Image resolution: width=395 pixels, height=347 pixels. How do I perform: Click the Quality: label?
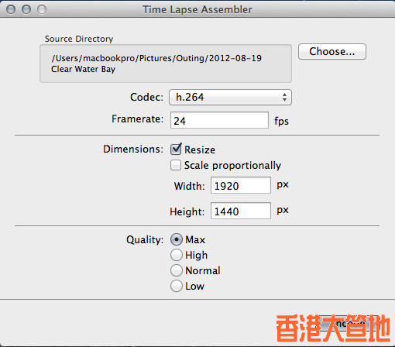tap(145, 240)
